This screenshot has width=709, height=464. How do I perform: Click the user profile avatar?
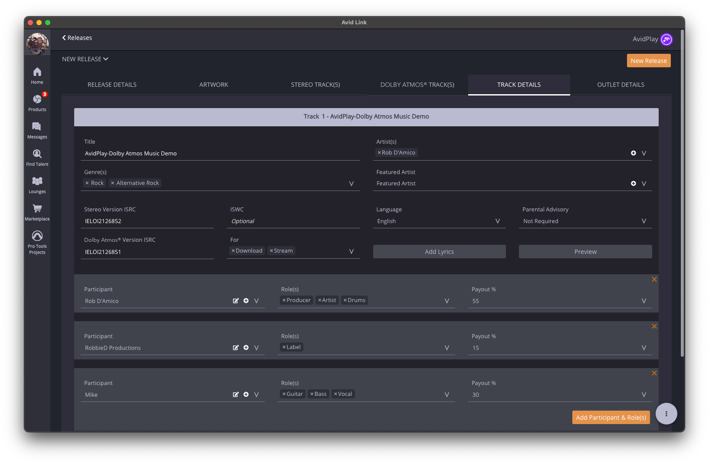[x=37, y=44]
